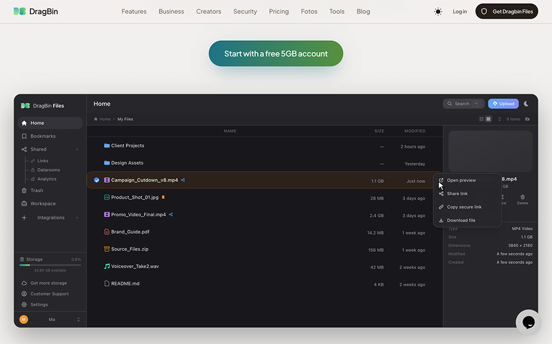The height and width of the screenshot is (344, 552).
Task: Open the Shared section in the sidebar
Action: tap(38, 149)
